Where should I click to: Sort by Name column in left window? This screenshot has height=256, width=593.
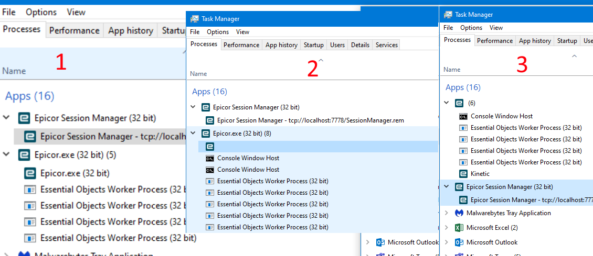pyautogui.click(x=14, y=71)
